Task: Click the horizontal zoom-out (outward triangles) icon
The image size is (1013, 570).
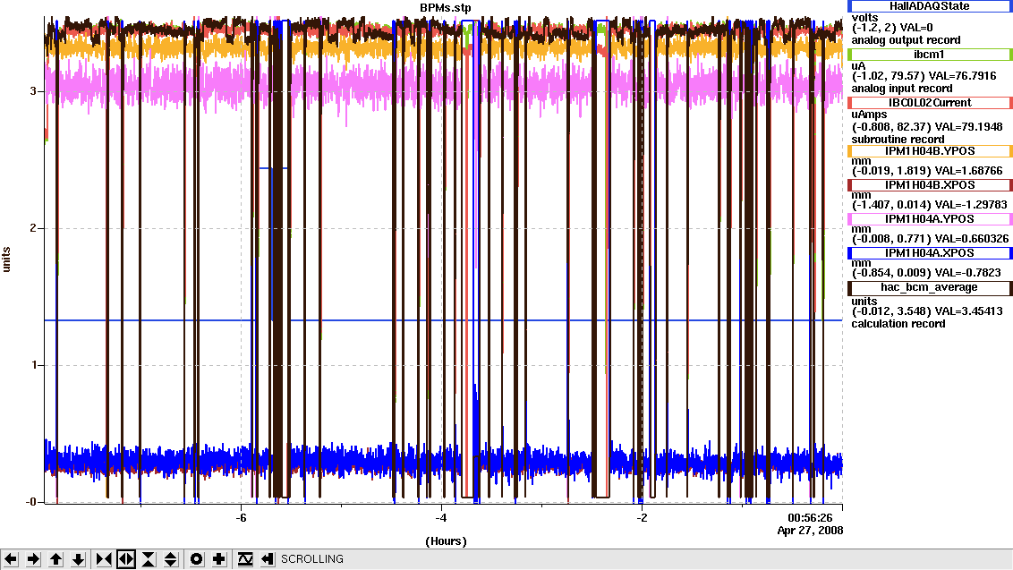Action: point(126,559)
